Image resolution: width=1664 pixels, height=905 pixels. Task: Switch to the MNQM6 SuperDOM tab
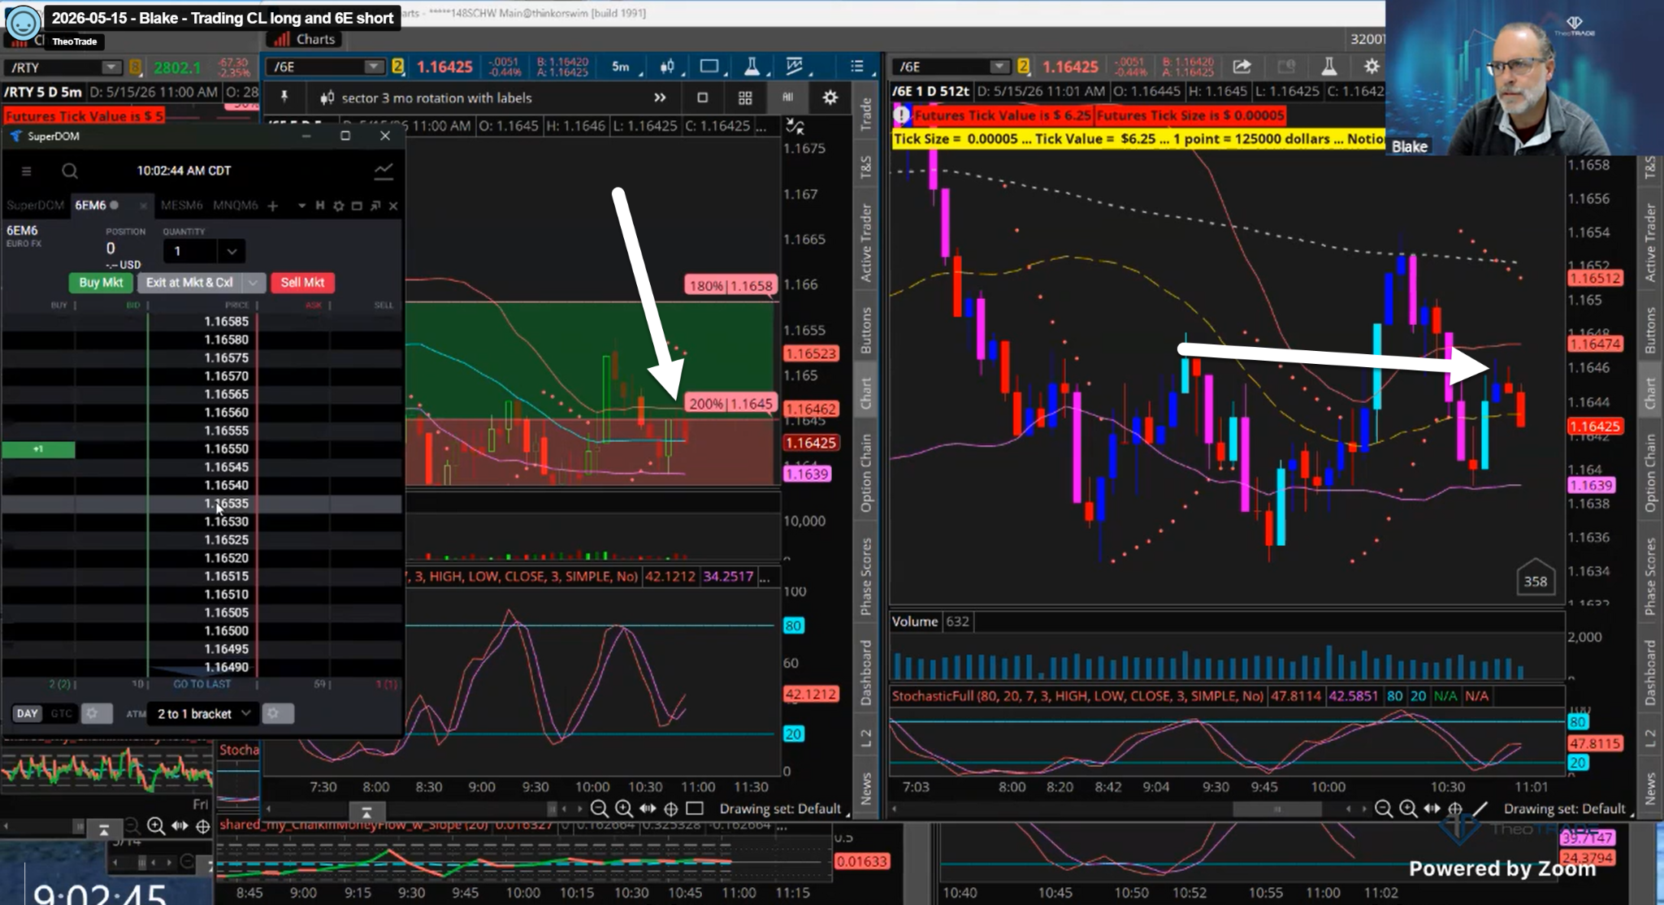tap(236, 206)
